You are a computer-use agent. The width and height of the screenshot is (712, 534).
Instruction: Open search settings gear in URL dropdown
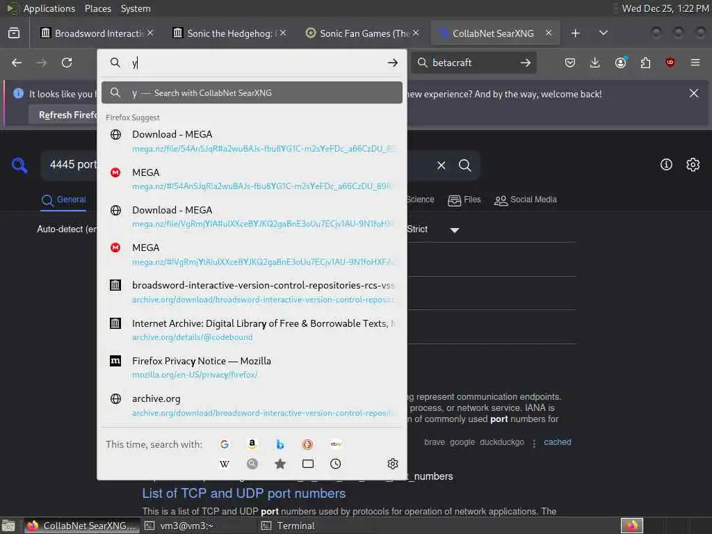[x=393, y=464]
